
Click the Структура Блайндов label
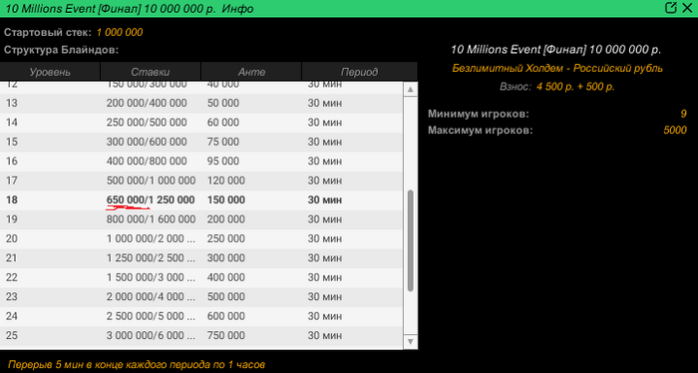[x=62, y=50]
